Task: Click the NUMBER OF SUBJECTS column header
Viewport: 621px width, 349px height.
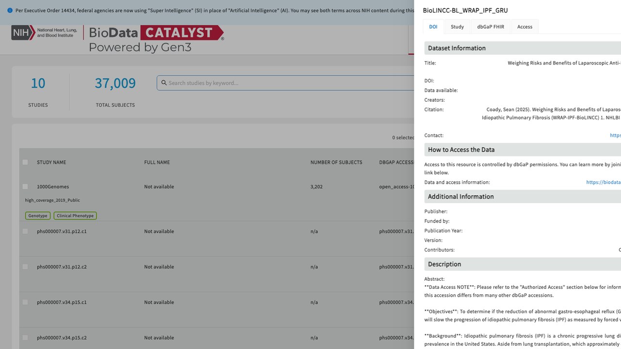Action: (336, 162)
